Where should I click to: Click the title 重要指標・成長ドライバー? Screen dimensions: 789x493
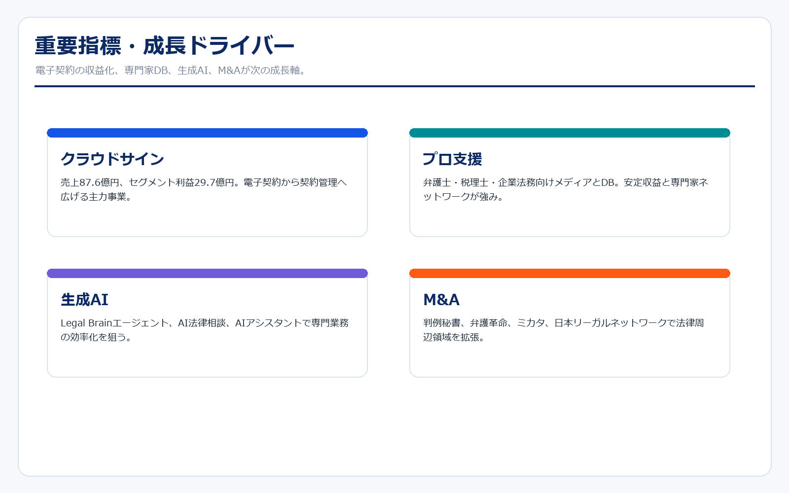[165, 46]
